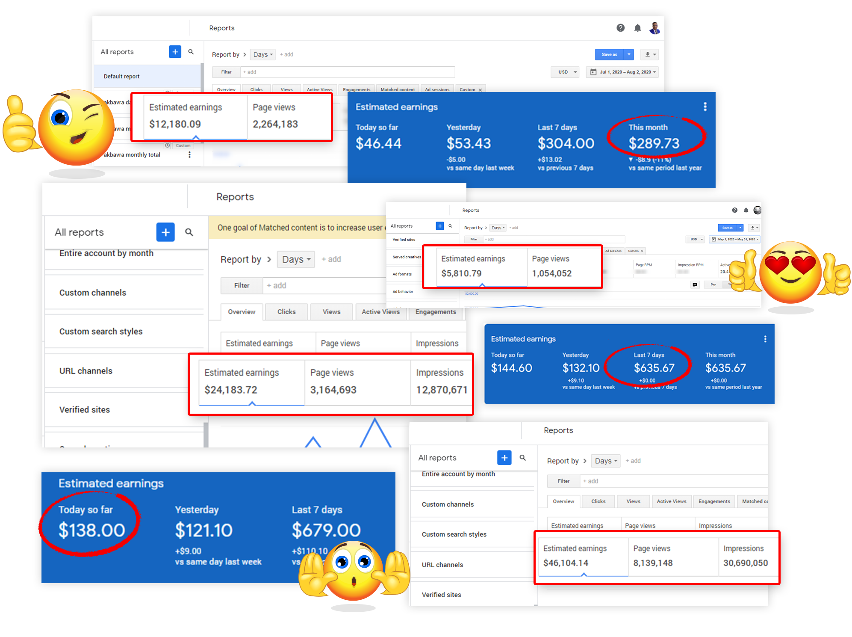Open three-dot menu on $635.67 earnings card
Image resolution: width=852 pixels, height=637 pixels.
coord(765,339)
